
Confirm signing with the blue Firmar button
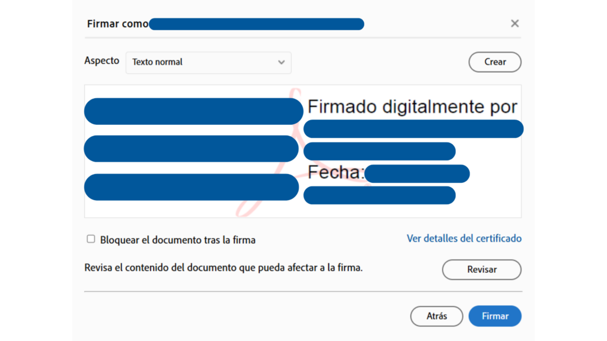point(494,316)
